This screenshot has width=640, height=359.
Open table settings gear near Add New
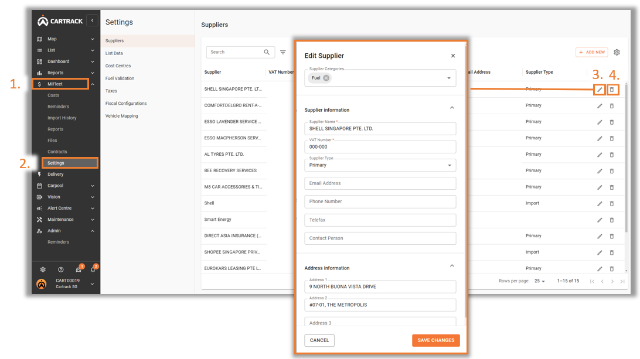617,52
